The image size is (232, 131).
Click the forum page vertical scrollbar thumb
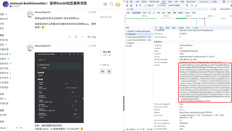tap(123, 103)
